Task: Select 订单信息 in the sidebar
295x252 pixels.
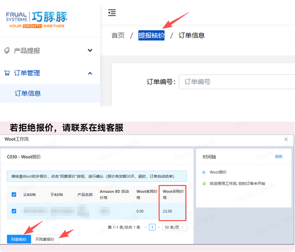Action: coord(28,94)
